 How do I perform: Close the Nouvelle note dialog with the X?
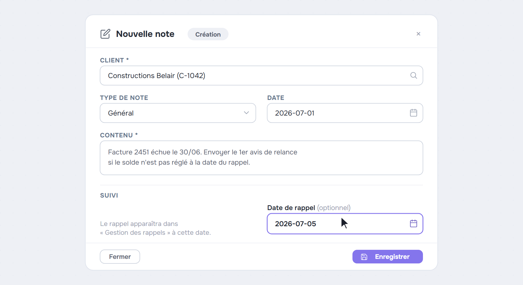click(x=418, y=34)
